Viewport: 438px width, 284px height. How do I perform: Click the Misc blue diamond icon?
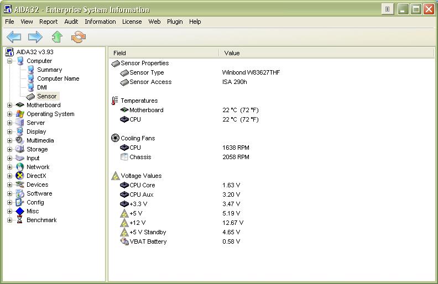[20, 211]
